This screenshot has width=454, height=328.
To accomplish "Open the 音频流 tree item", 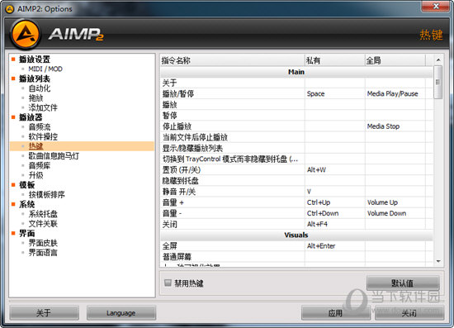I will coord(40,127).
